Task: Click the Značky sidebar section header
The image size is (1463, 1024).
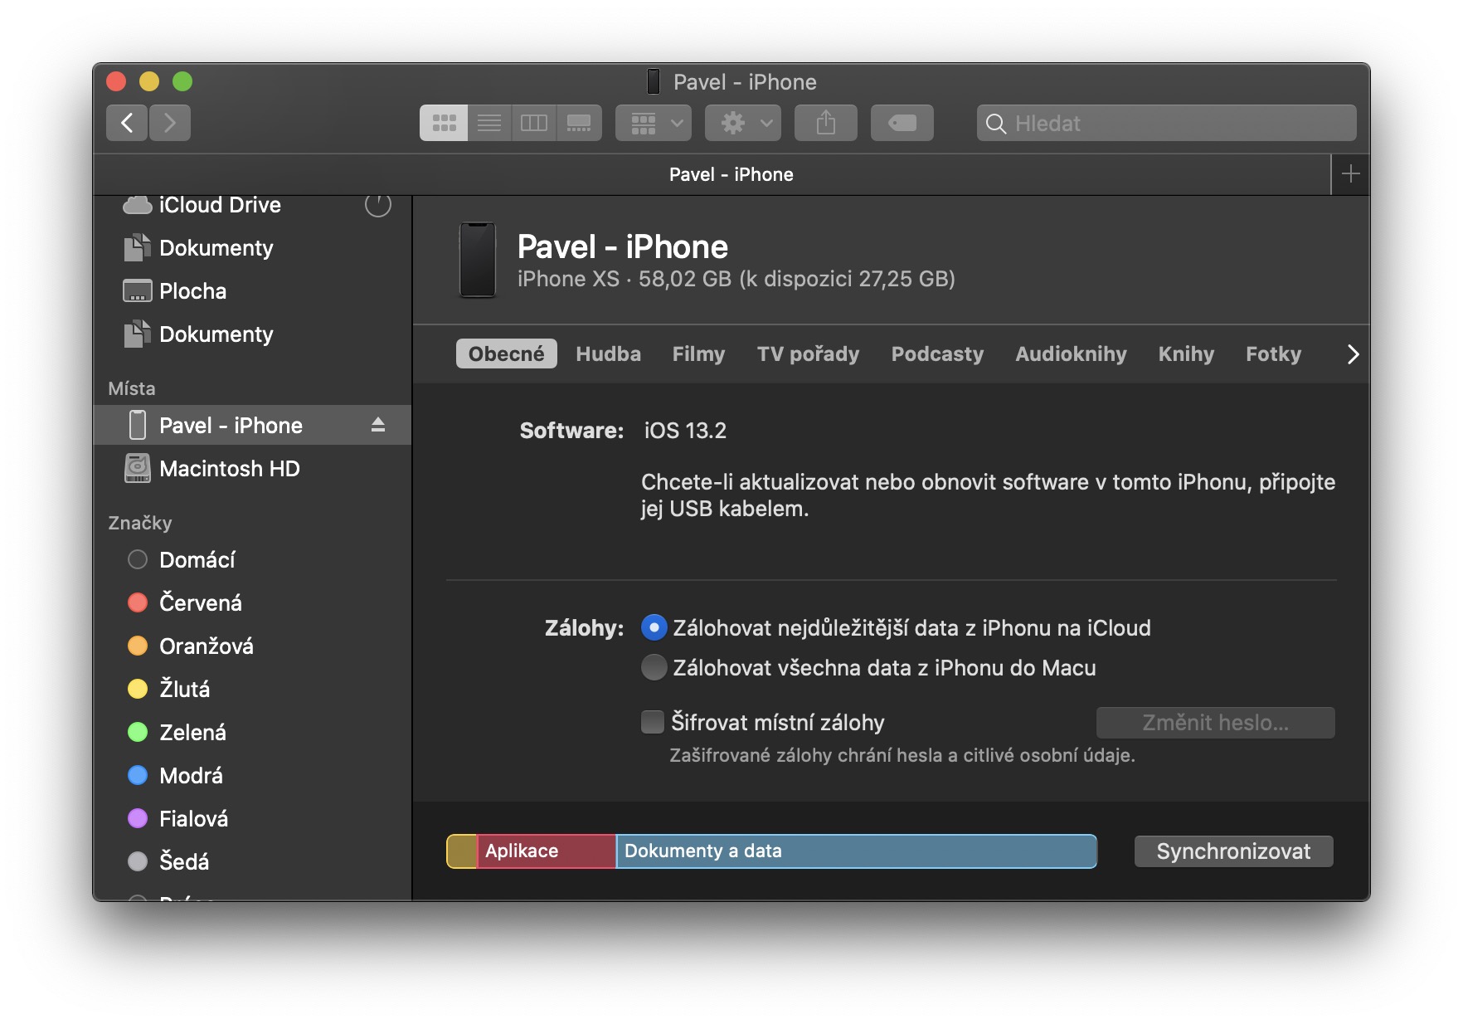Action: point(140,523)
